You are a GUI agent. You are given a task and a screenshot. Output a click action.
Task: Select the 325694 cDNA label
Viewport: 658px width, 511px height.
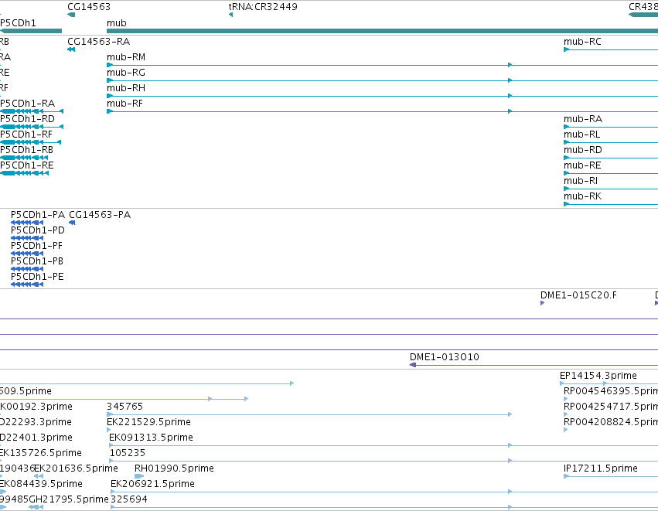[x=129, y=499]
